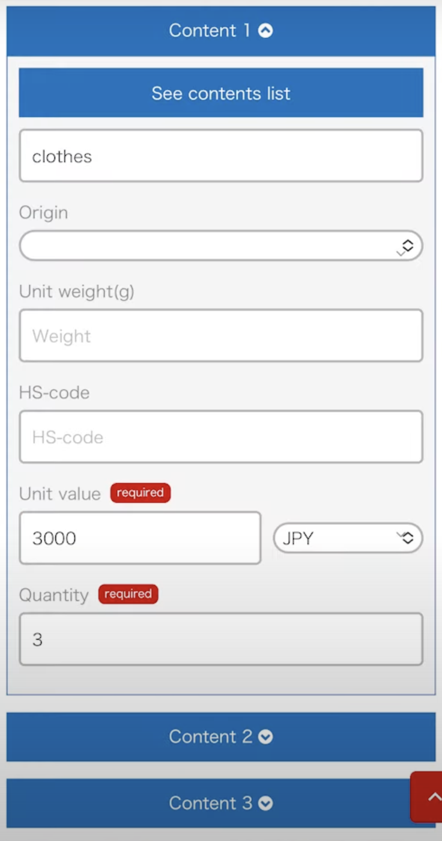Click the chevron-down icon beside Content 3
The image size is (442, 841).
pyautogui.click(x=265, y=803)
